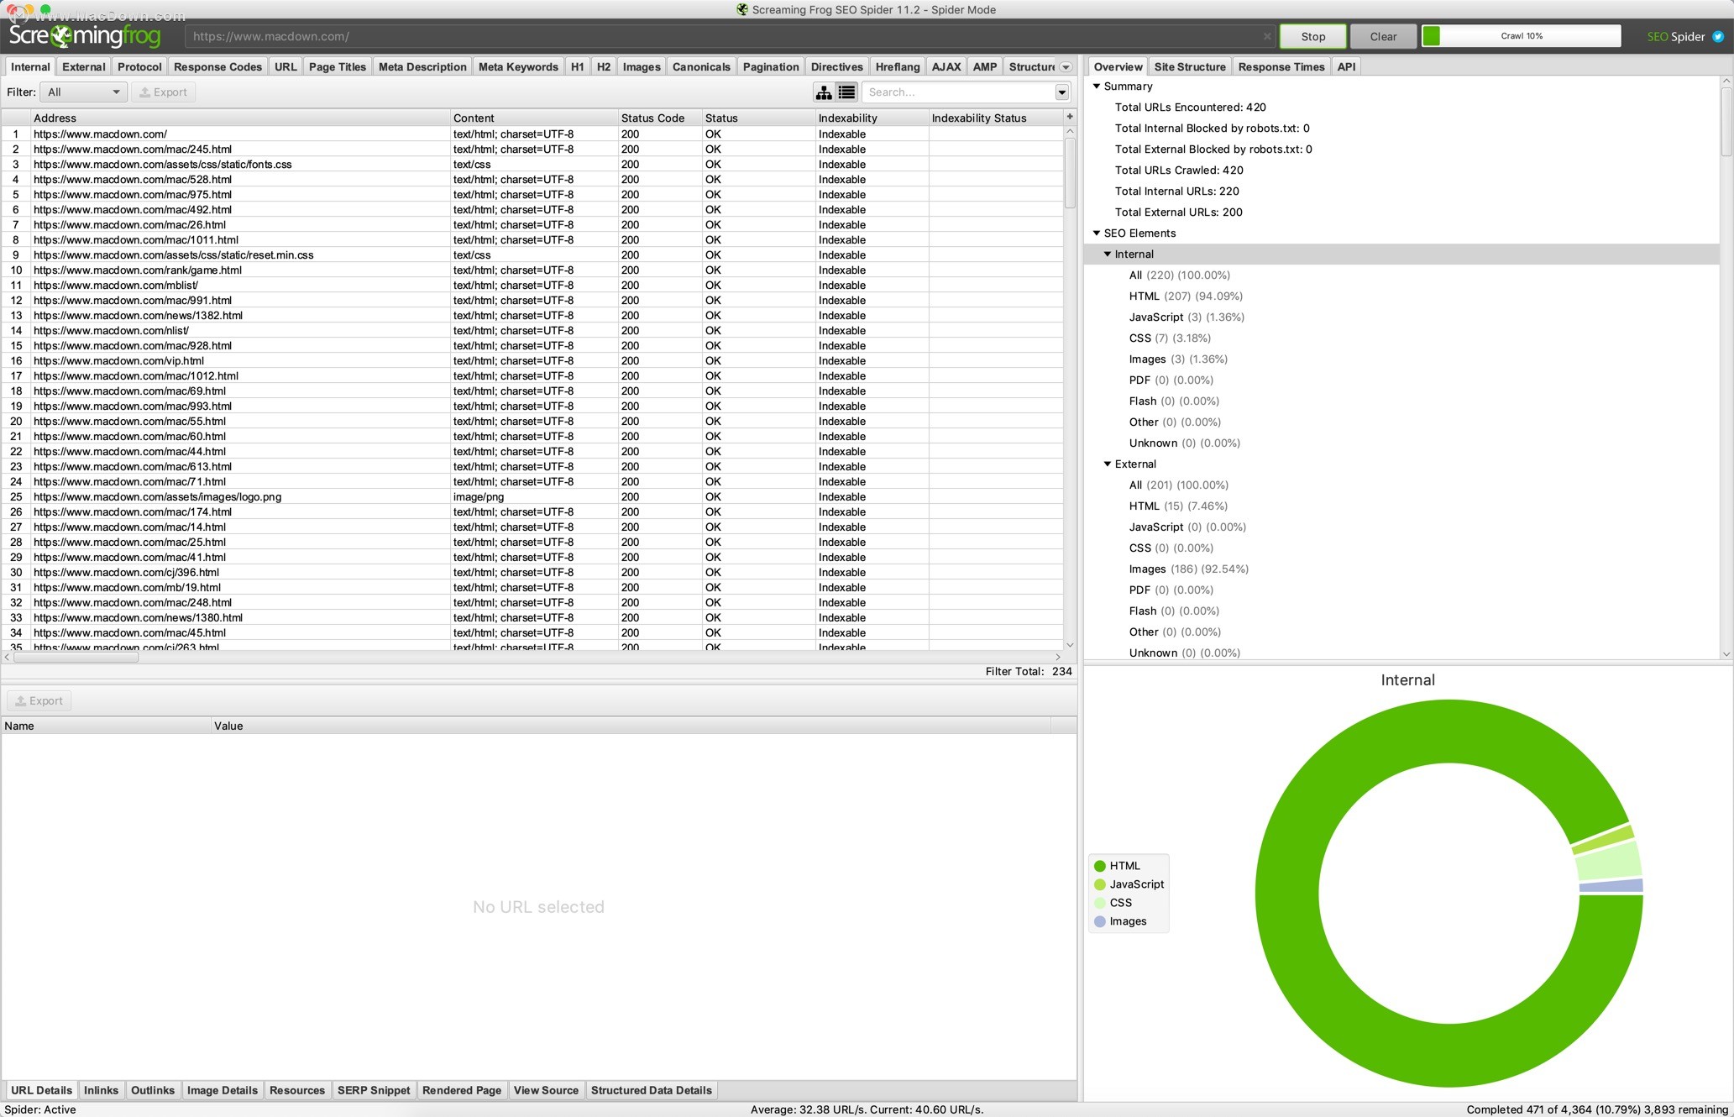Image resolution: width=1734 pixels, height=1117 pixels.
Task: Collapse the Internal tree node
Action: point(1108,254)
